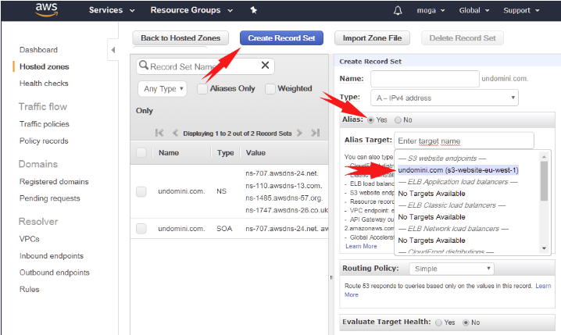
Task: Open the AWS home logo
Action: click(47, 9)
